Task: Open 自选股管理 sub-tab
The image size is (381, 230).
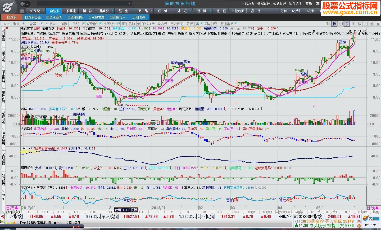Action: pyautogui.click(x=97, y=17)
